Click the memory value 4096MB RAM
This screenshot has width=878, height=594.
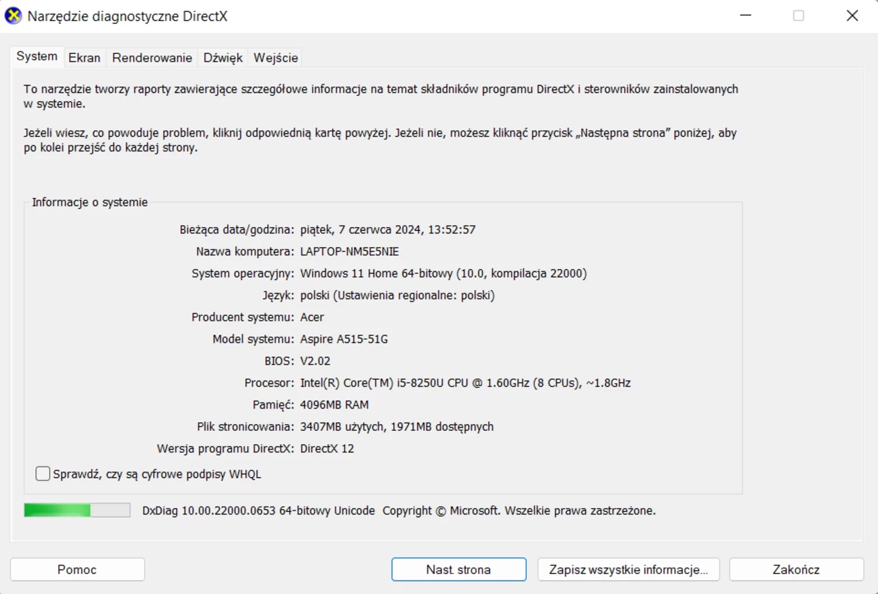[334, 405]
